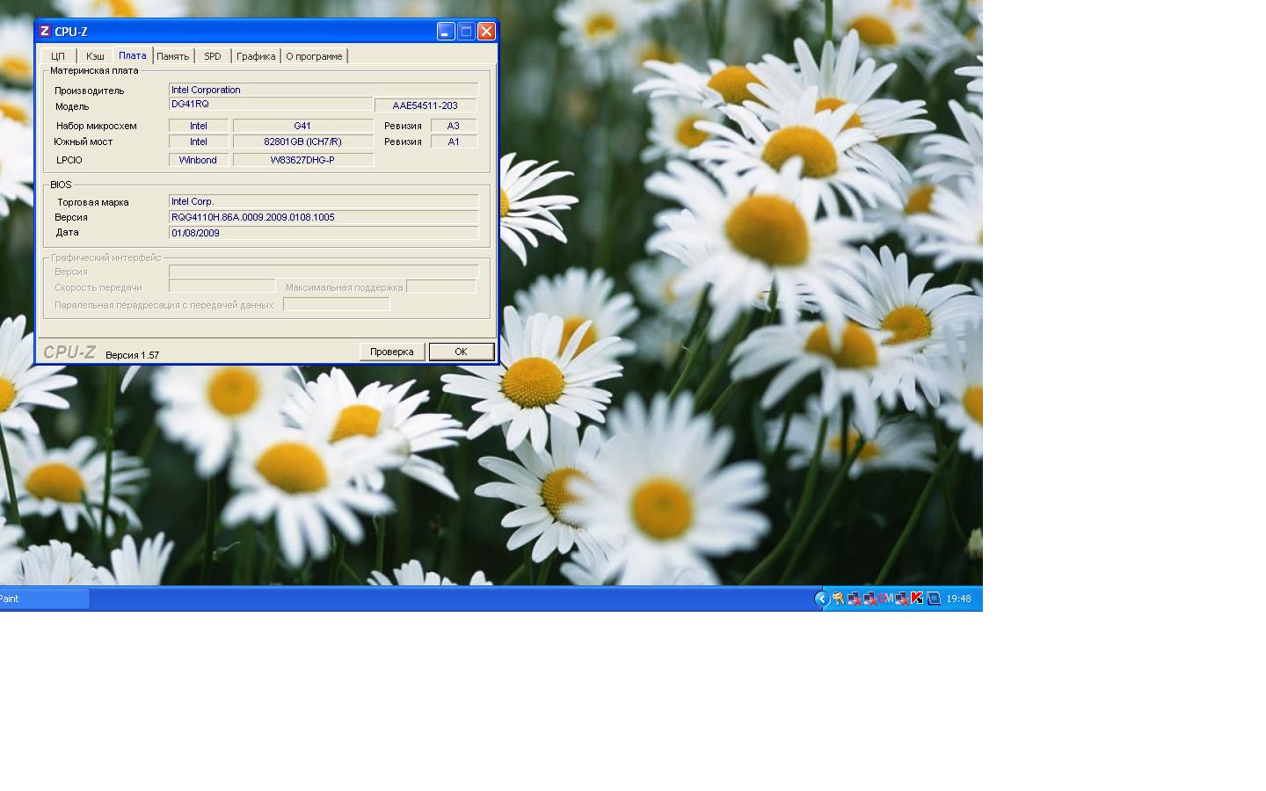Go to the SPD tab
This screenshot has width=1266, height=791.
click(213, 56)
